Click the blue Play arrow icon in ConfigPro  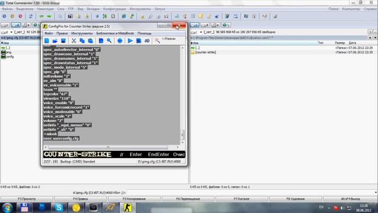pos(130,41)
